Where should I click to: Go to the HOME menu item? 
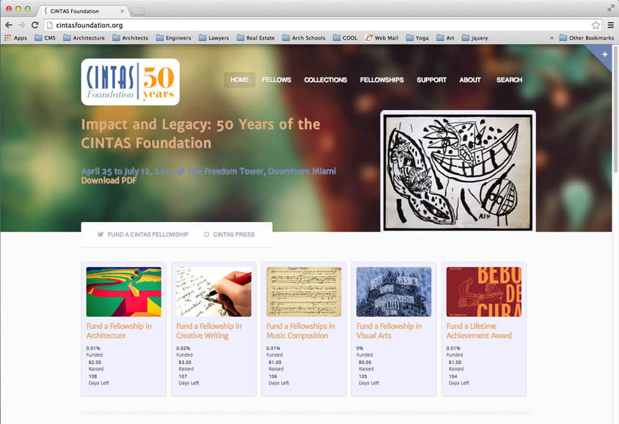[239, 80]
